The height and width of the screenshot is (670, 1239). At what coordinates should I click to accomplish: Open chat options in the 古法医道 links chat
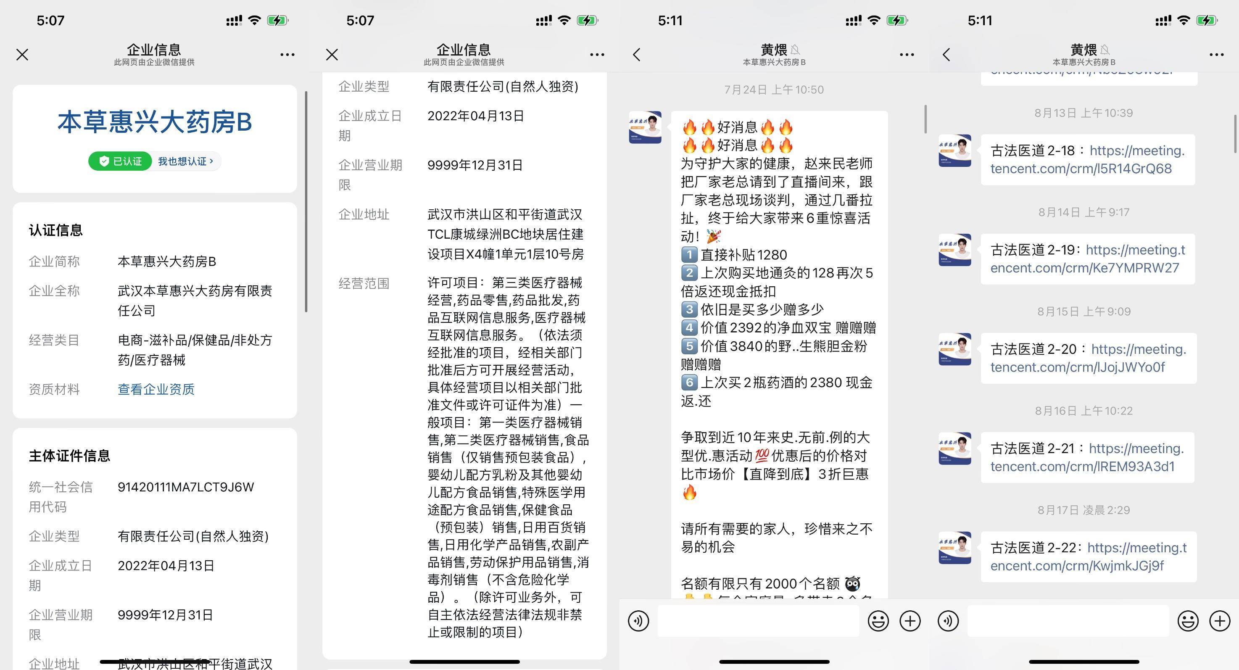[x=1216, y=54]
